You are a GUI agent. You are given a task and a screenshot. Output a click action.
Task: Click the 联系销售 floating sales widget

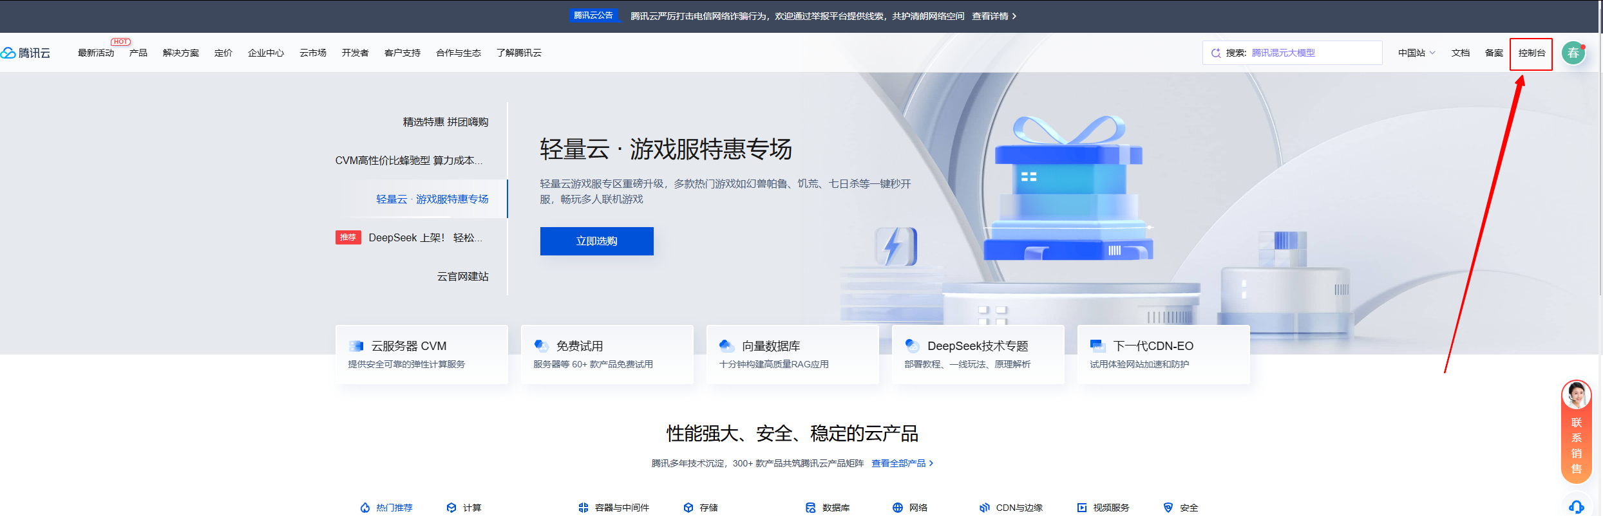pos(1576,432)
